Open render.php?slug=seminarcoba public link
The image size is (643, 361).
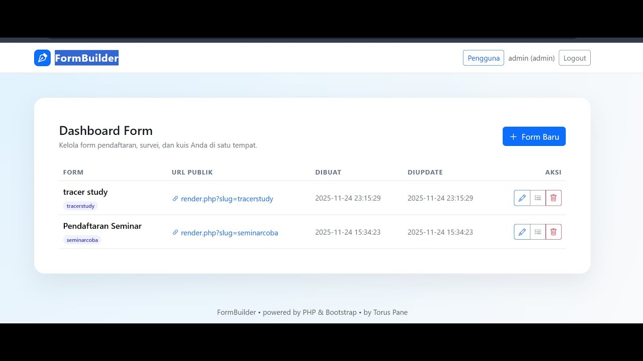click(x=230, y=233)
